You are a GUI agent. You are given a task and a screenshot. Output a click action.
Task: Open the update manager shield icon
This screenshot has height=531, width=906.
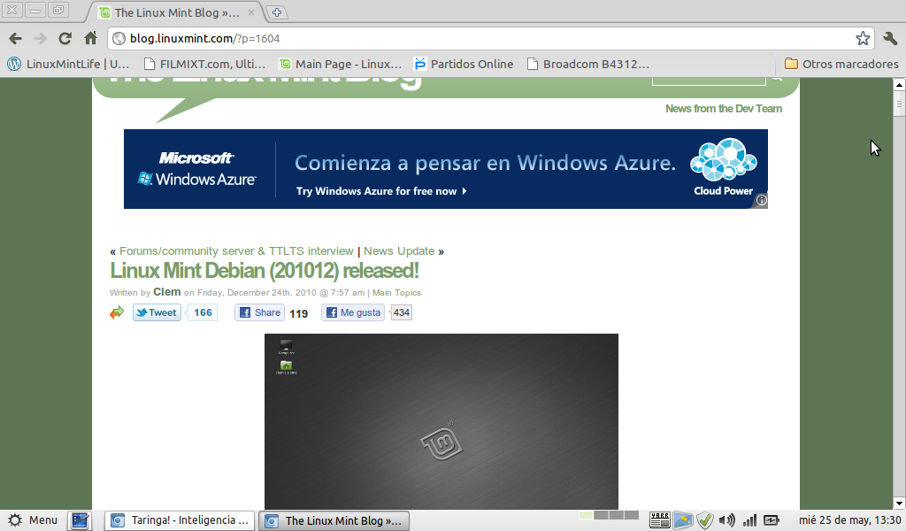coord(705,520)
